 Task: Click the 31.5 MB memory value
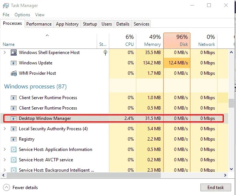click(x=153, y=118)
